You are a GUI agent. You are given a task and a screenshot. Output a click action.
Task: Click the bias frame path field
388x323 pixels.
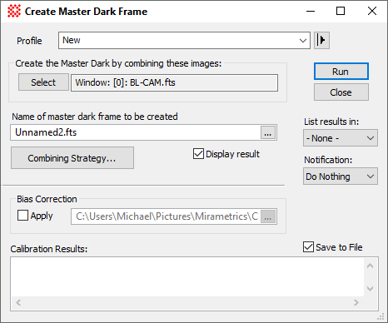[x=166, y=216]
